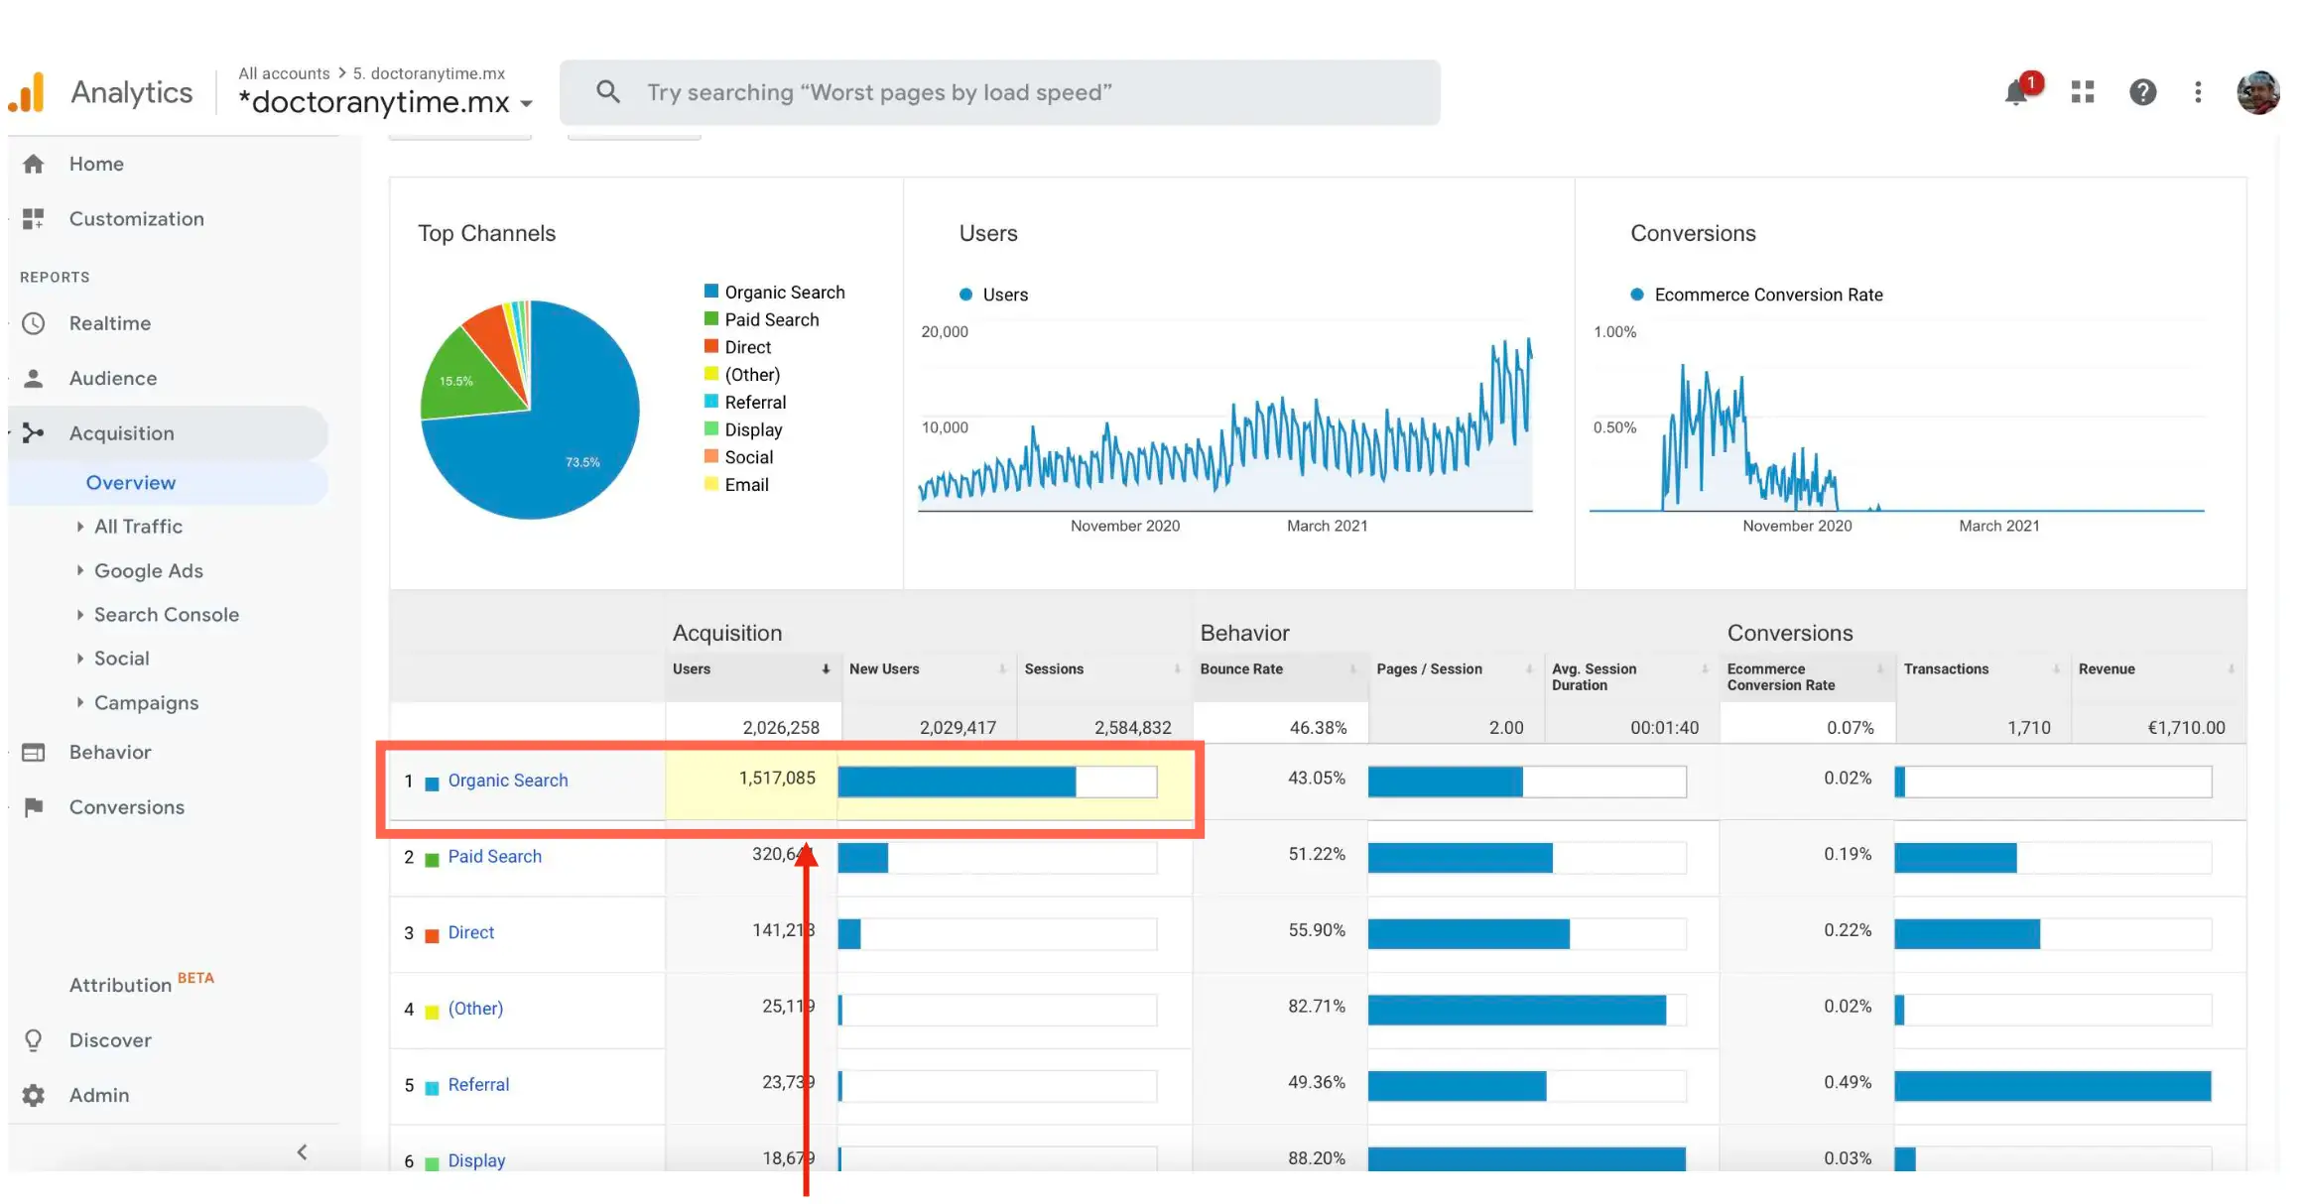Click the Discover lightbulb icon
Image resolution: width=2302 pixels, height=1204 pixels.
tap(34, 1040)
